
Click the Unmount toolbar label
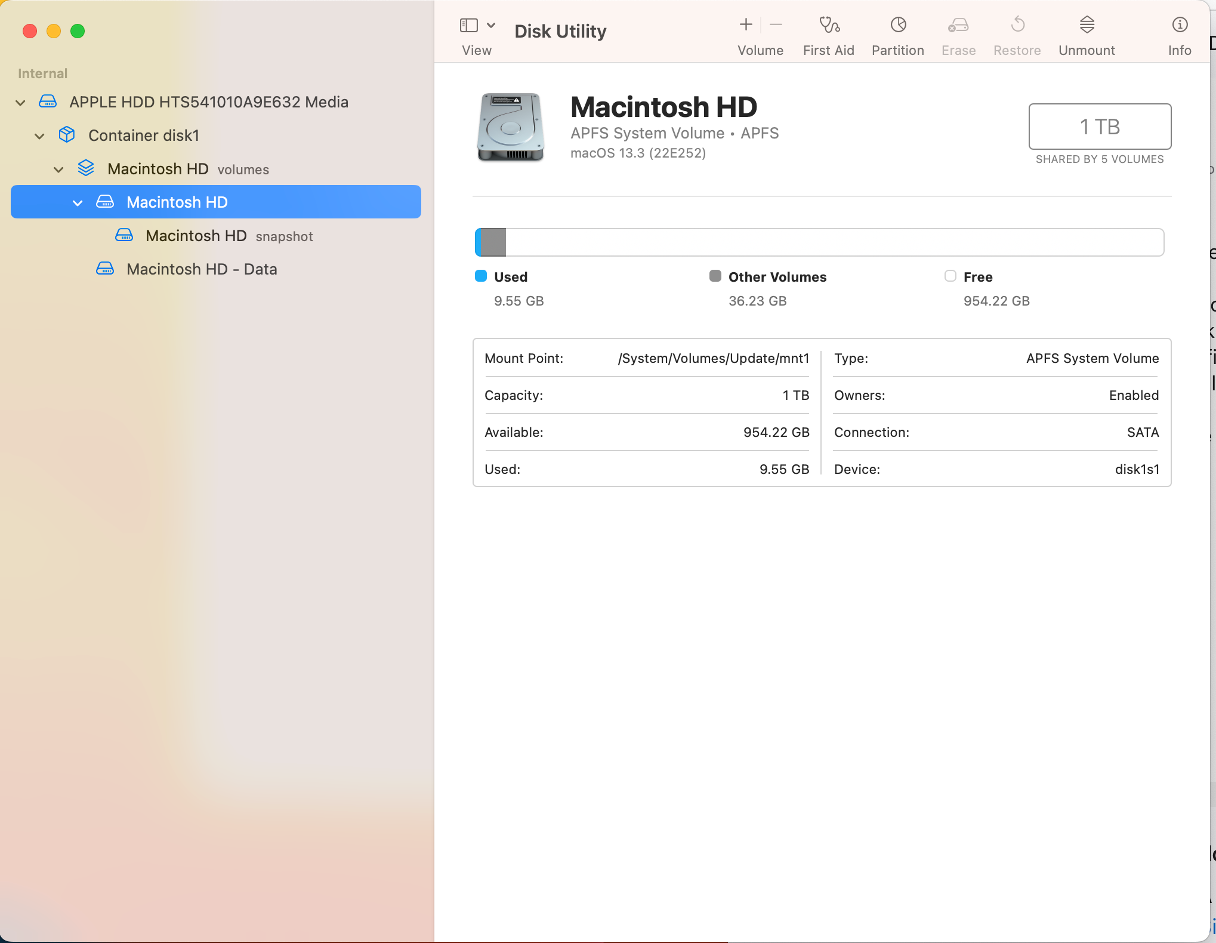(1087, 51)
